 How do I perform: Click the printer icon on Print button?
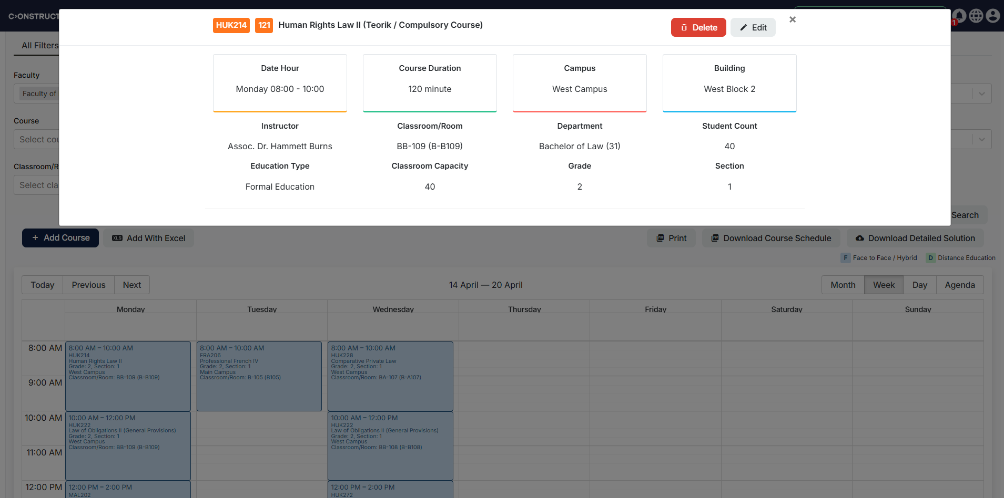pyautogui.click(x=661, y=238)
